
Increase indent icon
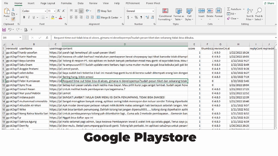[92, 17]
